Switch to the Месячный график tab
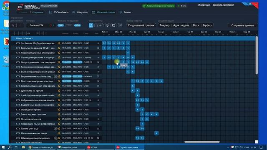This screenshot has width=267, height=150. click(x=104, y=12)
